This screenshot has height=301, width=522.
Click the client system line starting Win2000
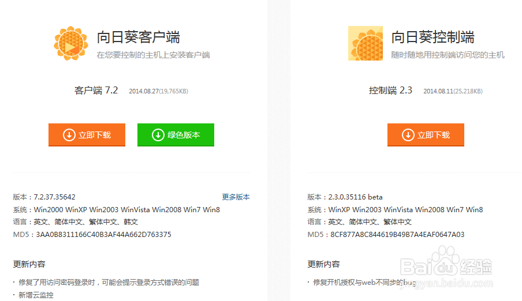tap(117, 209)
